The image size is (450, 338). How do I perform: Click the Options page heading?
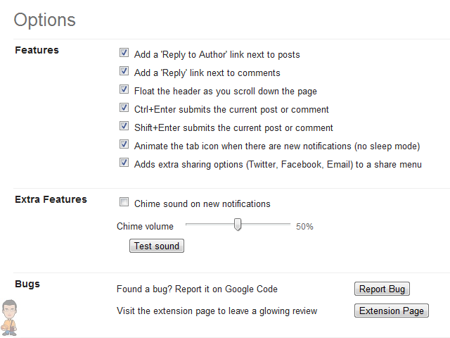pos(45,20)
